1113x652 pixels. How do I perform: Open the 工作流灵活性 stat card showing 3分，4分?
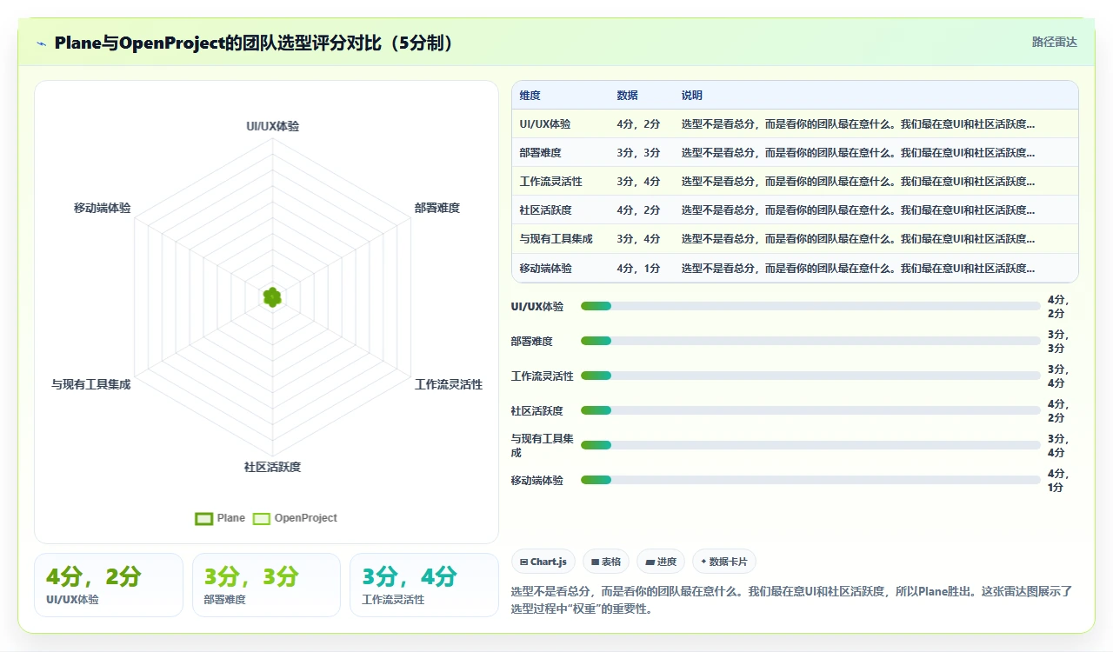tap(424, 585)
